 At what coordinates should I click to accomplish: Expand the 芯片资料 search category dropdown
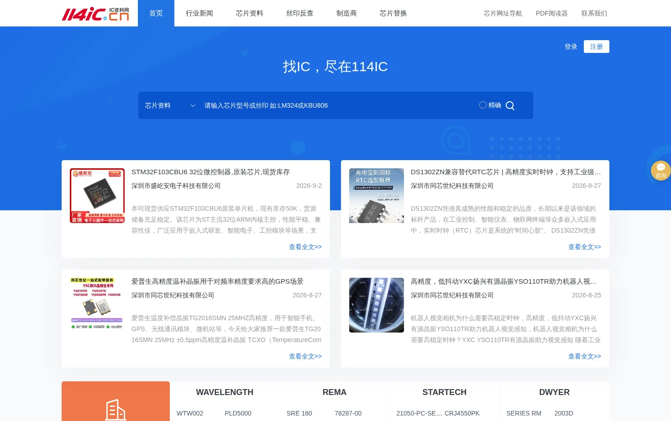pos(170,105)
